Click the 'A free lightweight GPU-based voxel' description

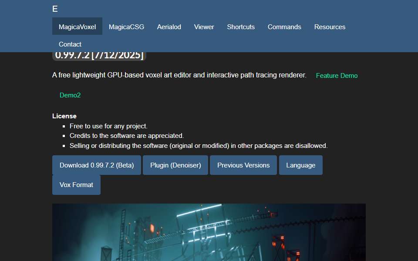tap(179, 75)
